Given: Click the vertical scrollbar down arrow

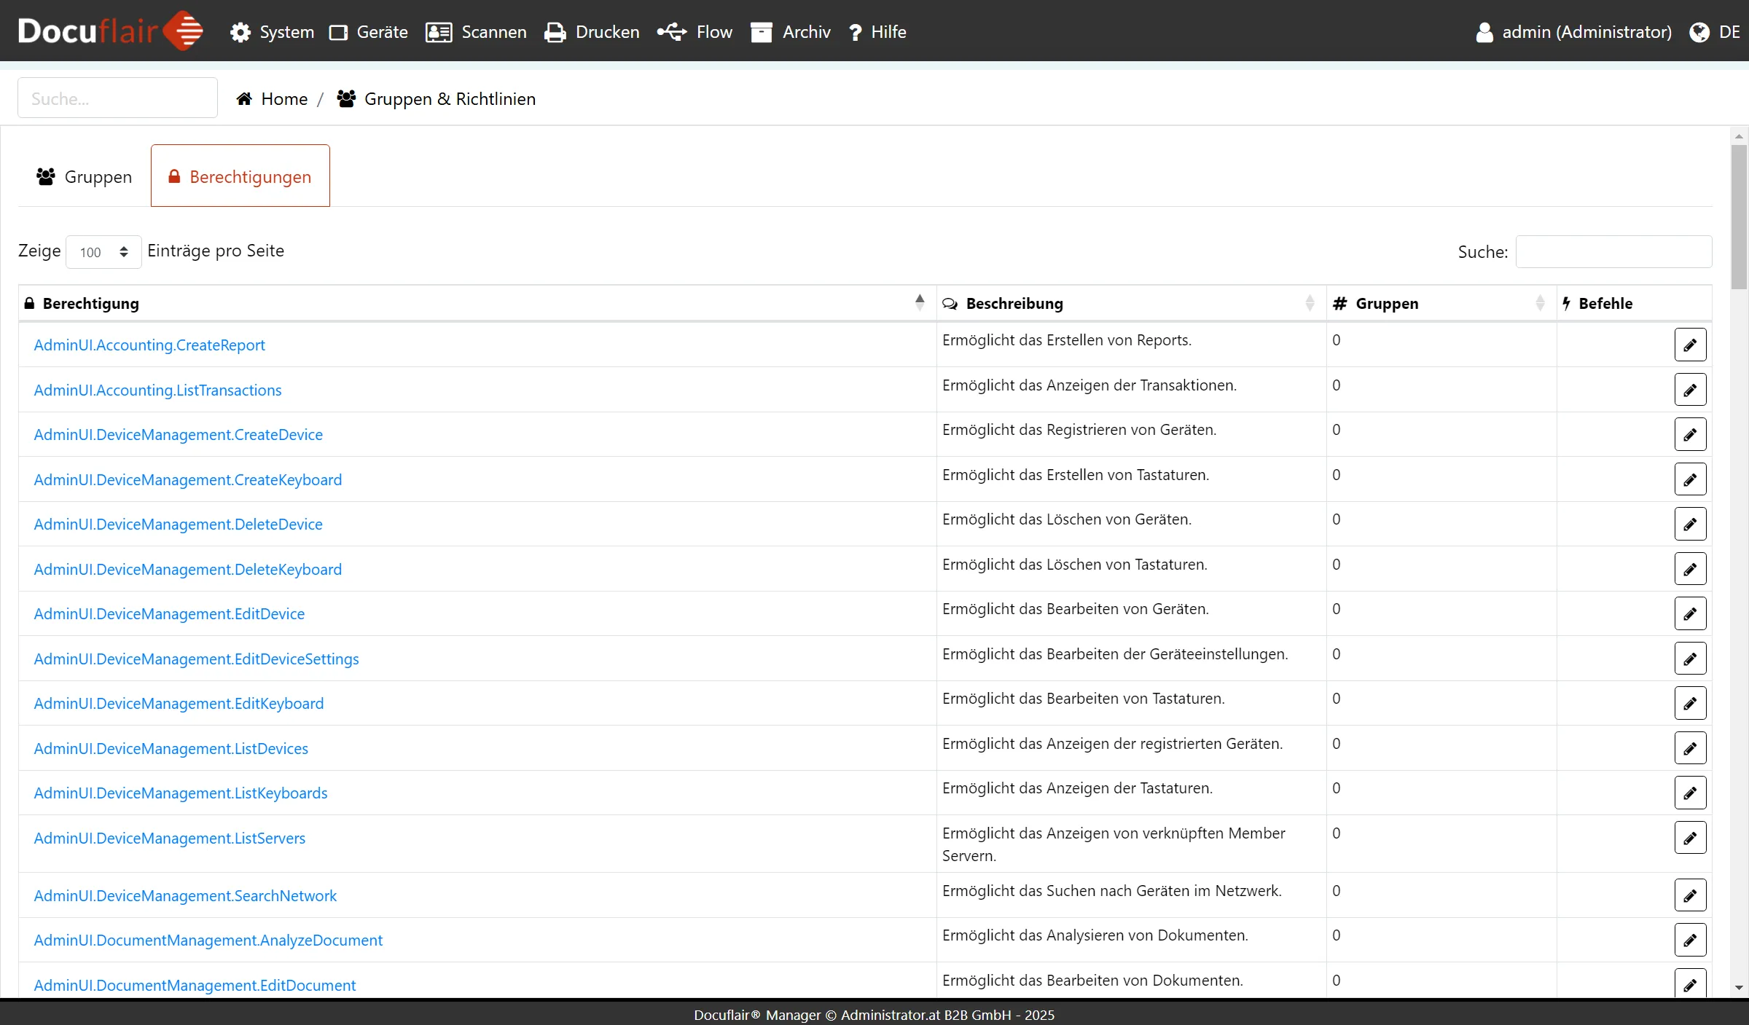Looking at the screenshot, I should pyautogui.click(x=1739, y=989).
